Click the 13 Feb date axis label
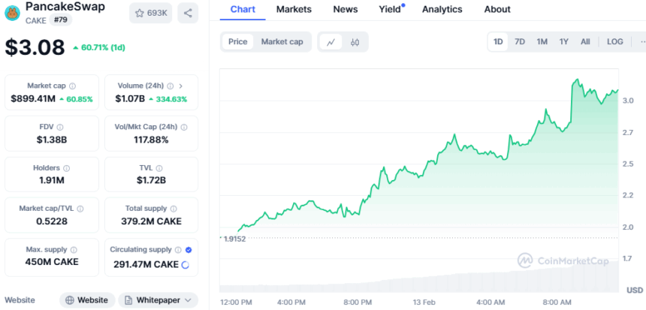This screenshot has height=310, width=646. 423,302
